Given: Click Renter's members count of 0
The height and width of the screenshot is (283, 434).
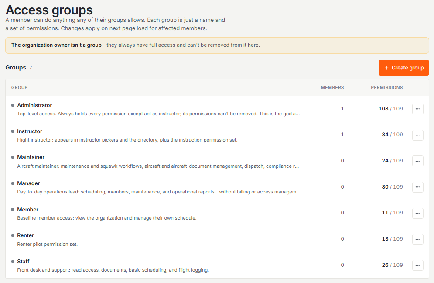Looking at the screenshot, I should coord(342,239).
